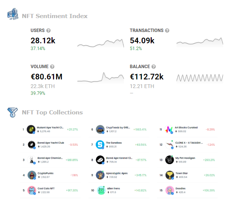Click the Doodles collection name
Viewport: 237px width, 210px height.
click(x=180, y=189)
